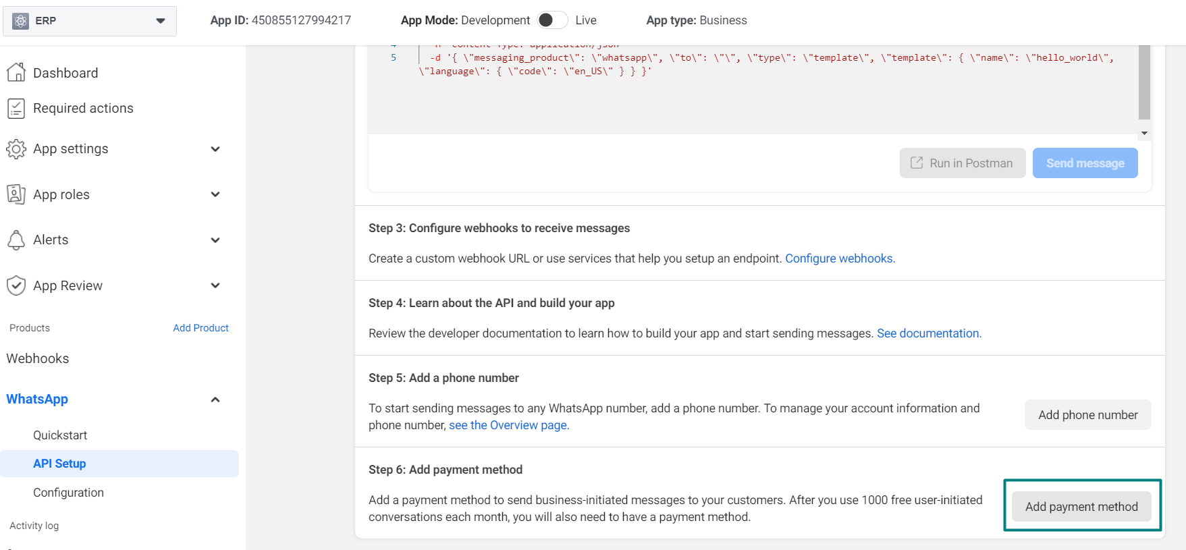
Task: Click the ERP app atom icon
Action: pos(21,21)
